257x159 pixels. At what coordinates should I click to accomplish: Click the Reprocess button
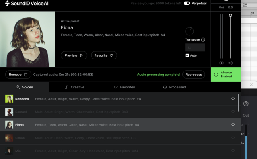click(x=194, y=75)
